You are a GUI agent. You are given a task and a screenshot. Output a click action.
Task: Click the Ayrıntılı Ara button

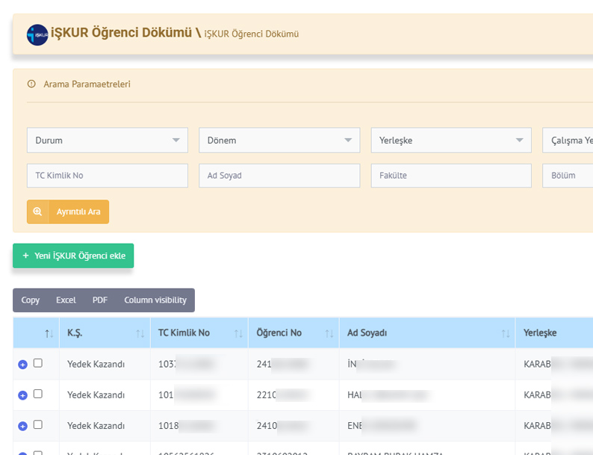[x=68, y=211]
